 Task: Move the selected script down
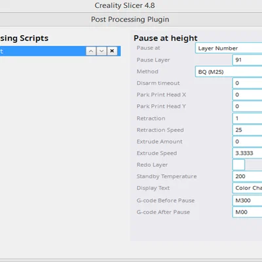point(102,51)
